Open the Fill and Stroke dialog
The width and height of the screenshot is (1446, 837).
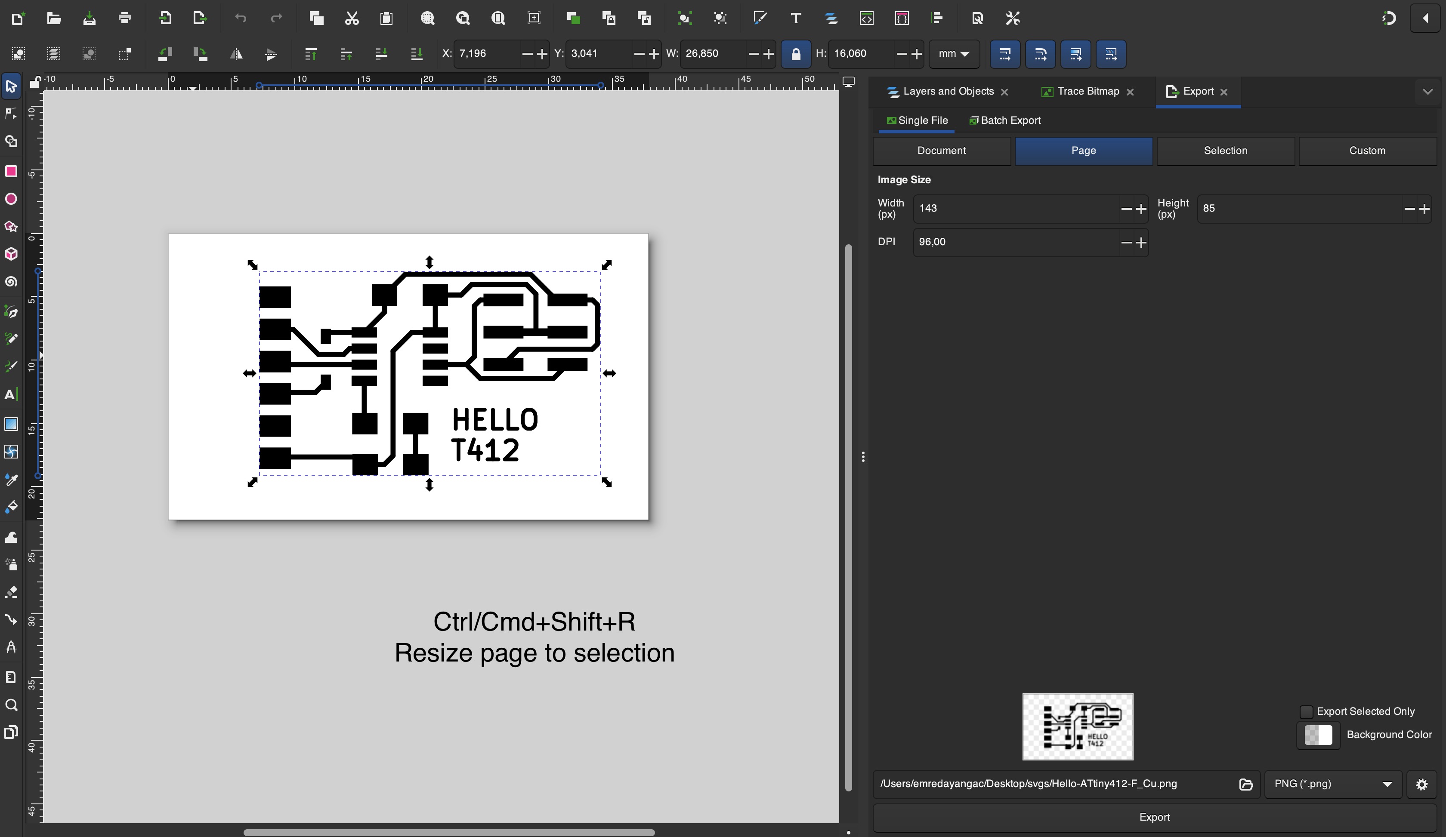pos(760,18)
